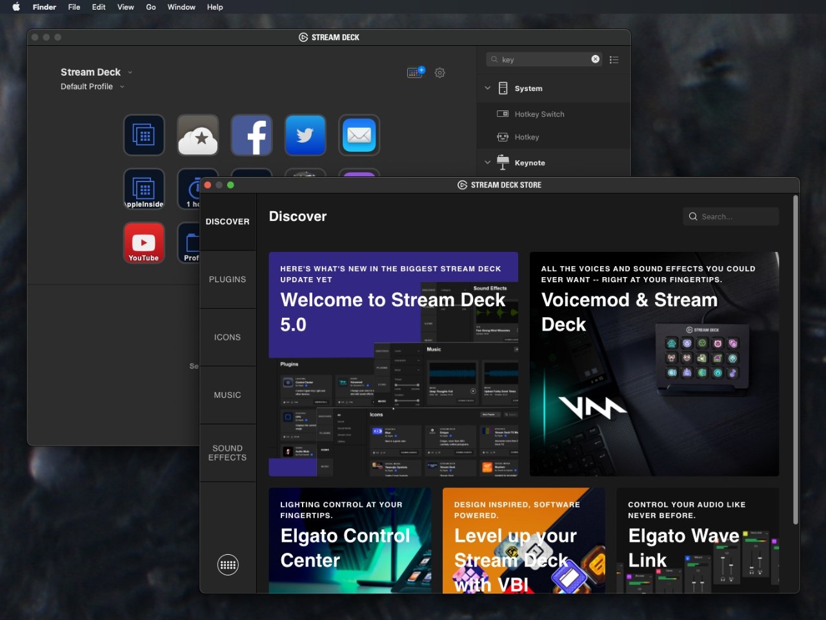Select the Facebook key on Stream Deck canvas
826x620 pixels.
[x=252, y=135]
